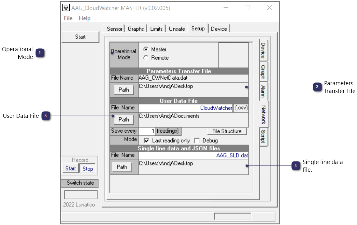Click the main Start button

pyautogui.click(x=80, y=37)
